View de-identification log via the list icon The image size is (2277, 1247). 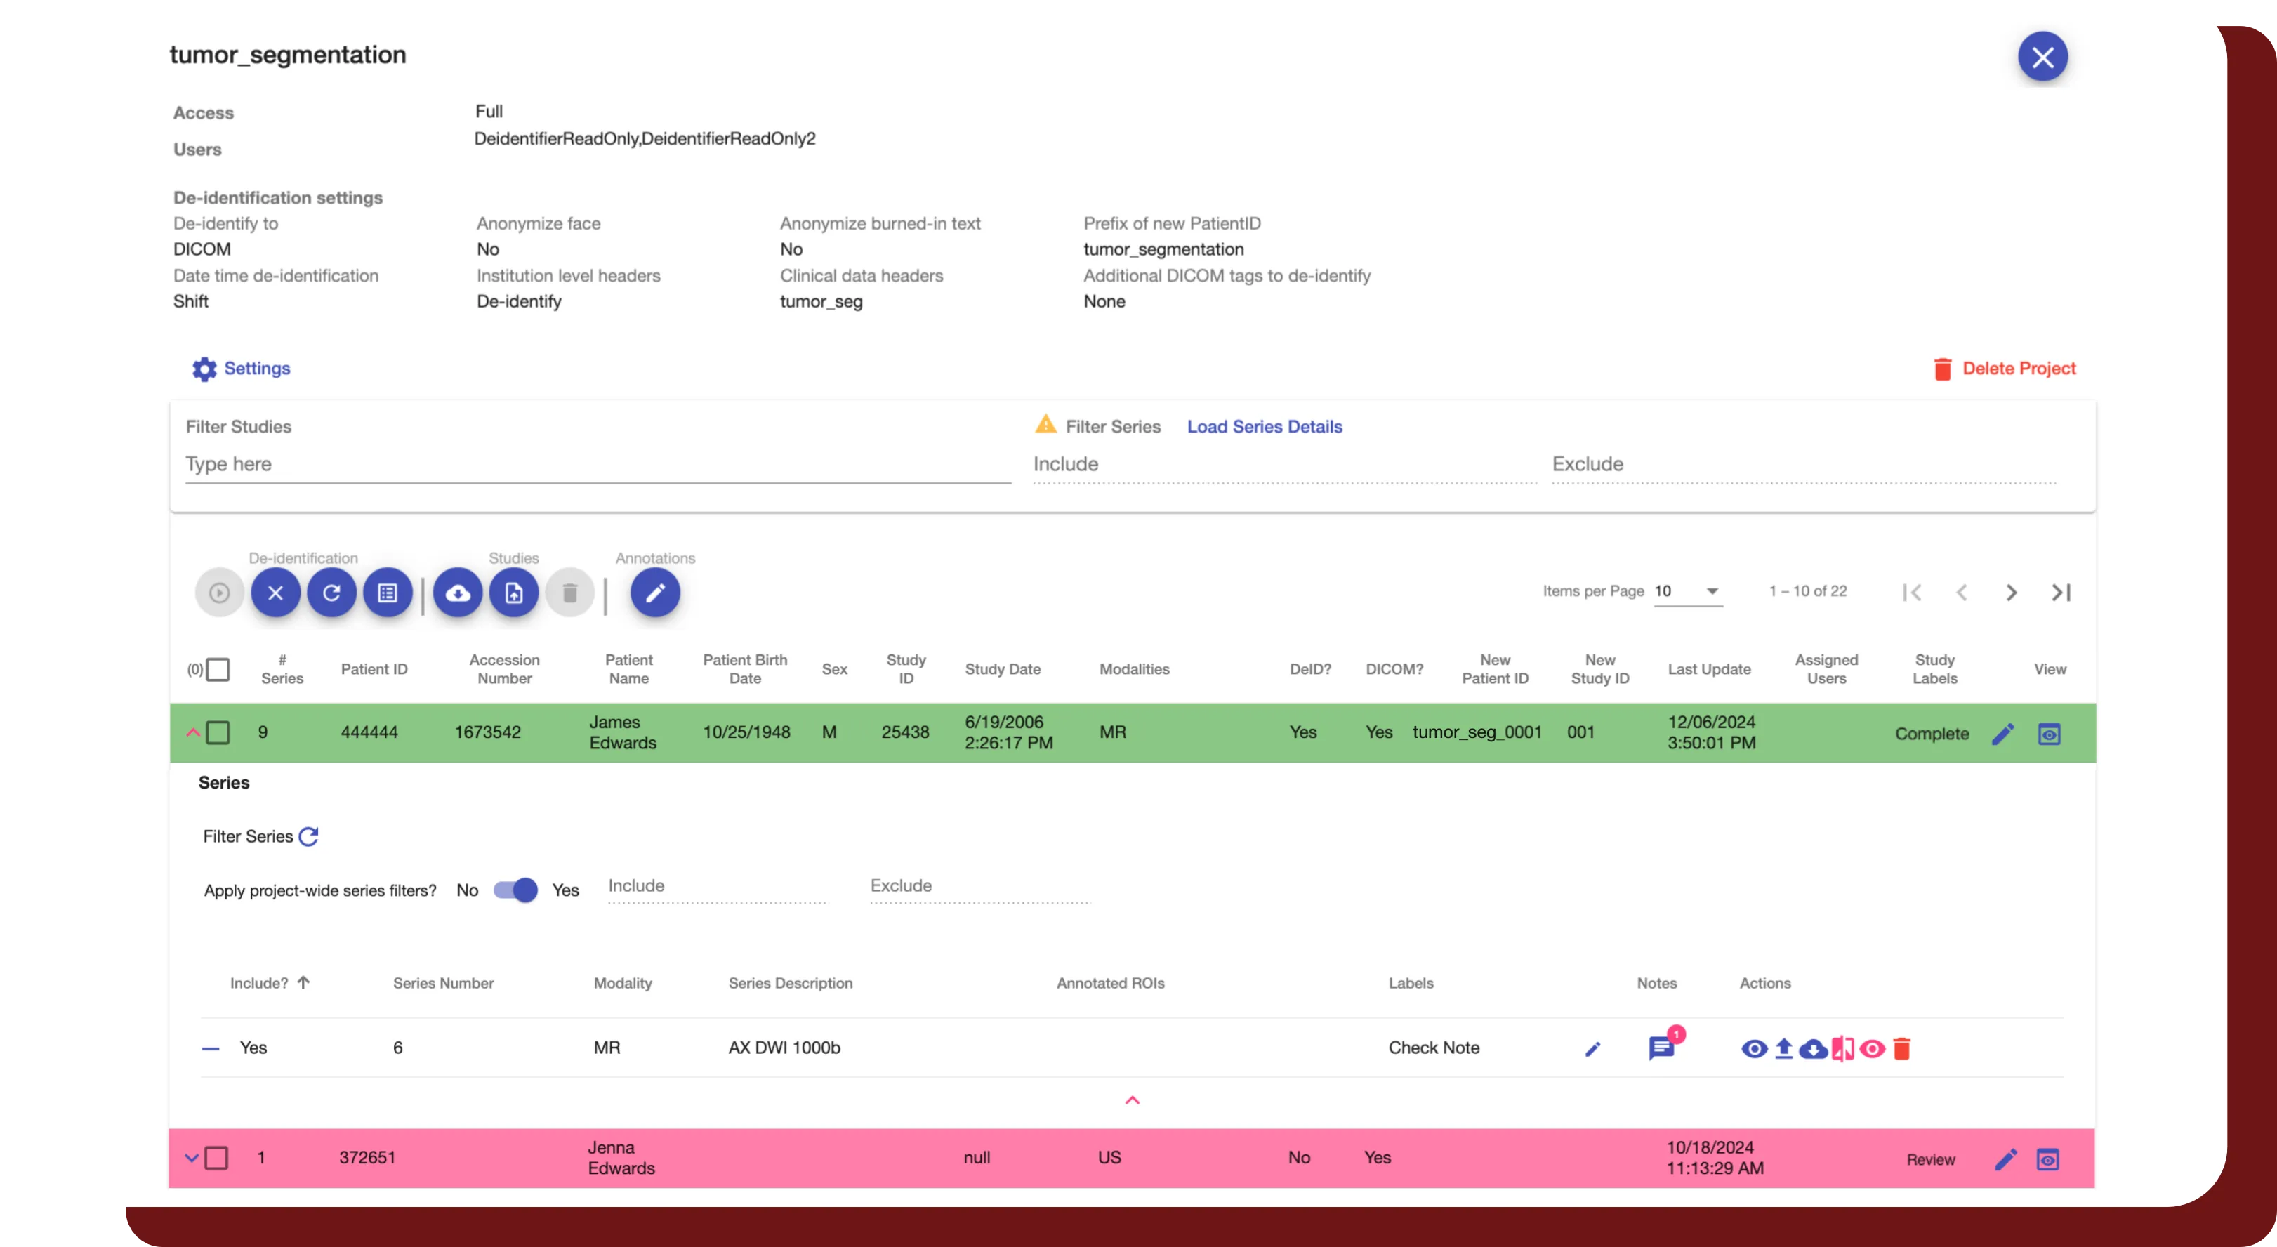pos(387,592)
